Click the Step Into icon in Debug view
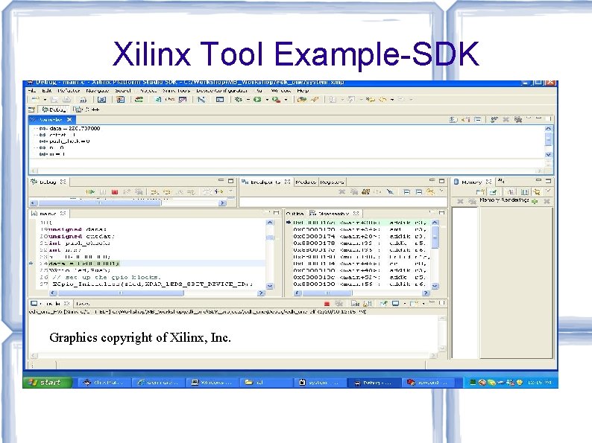 (155, 192)
